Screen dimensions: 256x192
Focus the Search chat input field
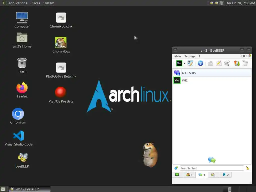click(212, 168)
